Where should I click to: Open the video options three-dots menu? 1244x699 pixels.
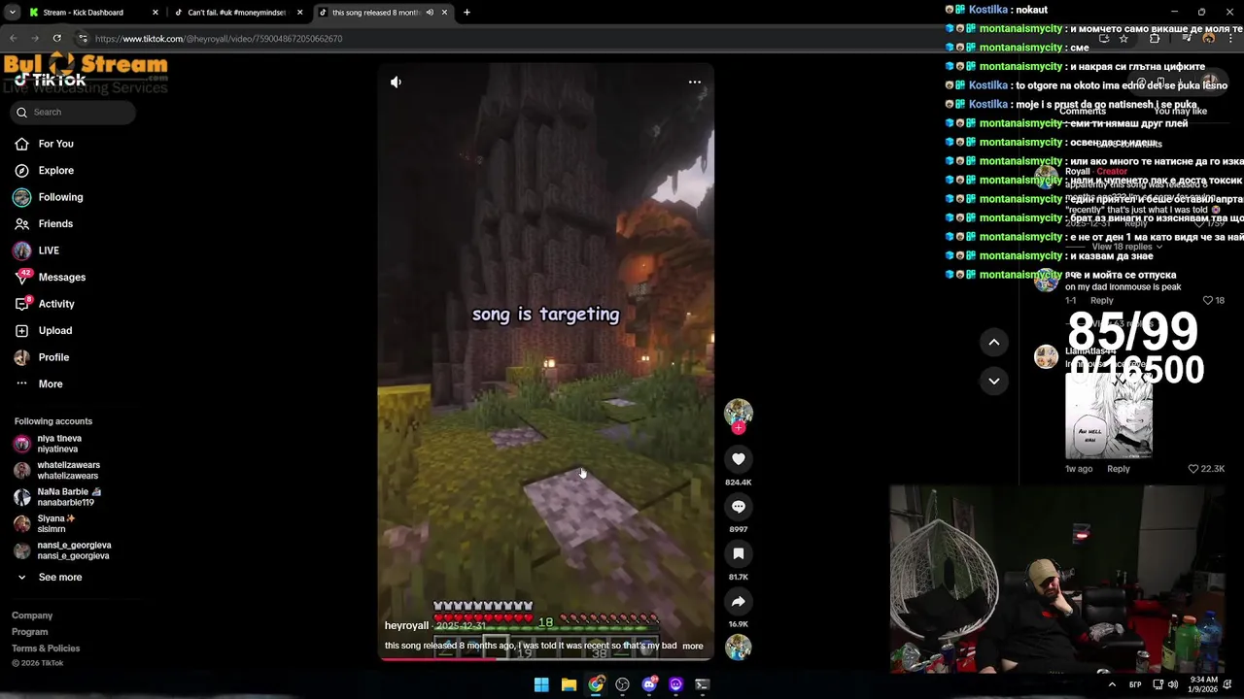pyautogui.click(x=695, y=83)
